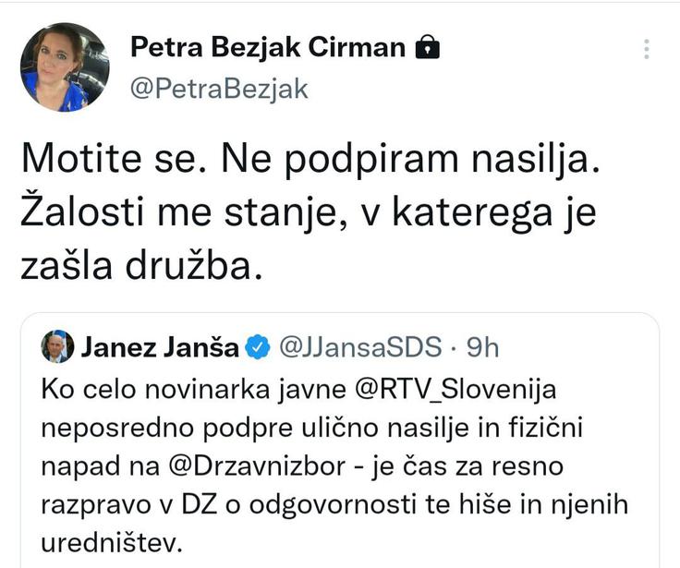Open Janez Janša's small avatar
680x568 pixels.
[x=57, y=347]
